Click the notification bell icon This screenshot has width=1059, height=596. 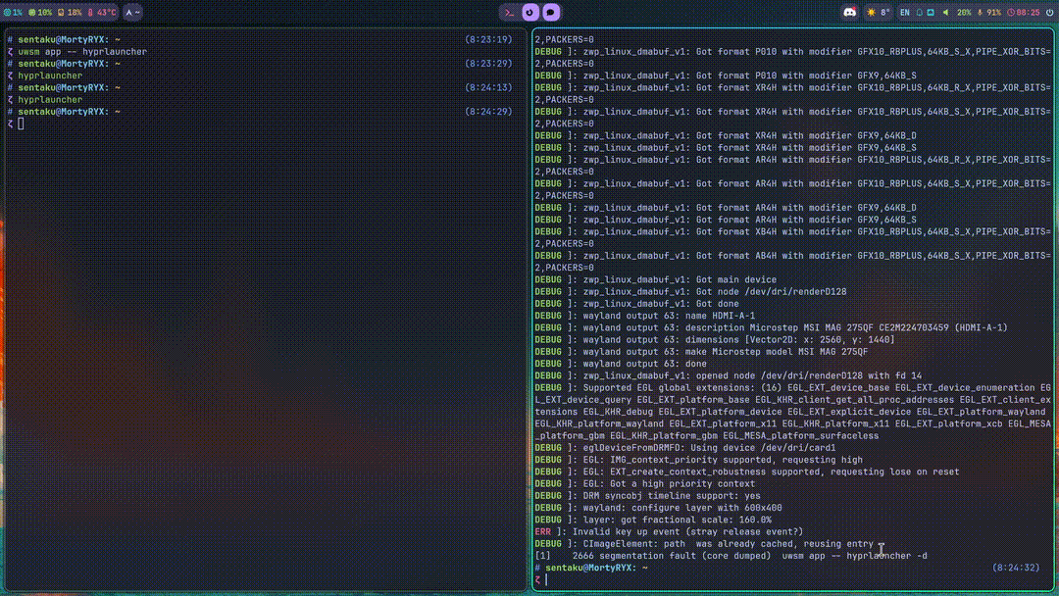tap(918, 13)
